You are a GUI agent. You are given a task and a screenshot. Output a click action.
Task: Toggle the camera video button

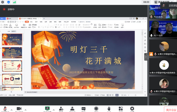coord(19,109)
